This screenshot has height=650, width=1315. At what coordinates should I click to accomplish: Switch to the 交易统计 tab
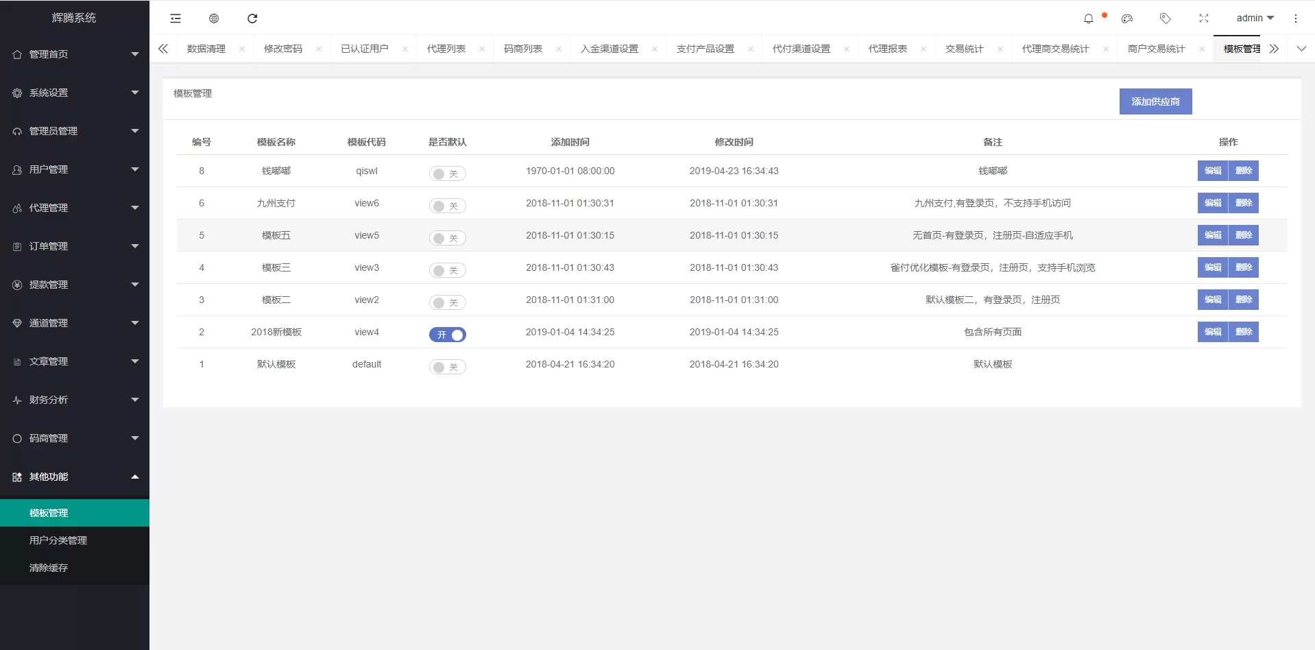(x=963, y=49)
